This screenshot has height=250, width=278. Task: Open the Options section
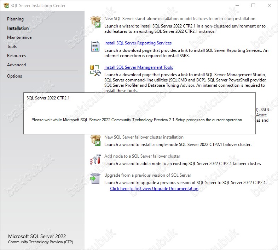15,76
